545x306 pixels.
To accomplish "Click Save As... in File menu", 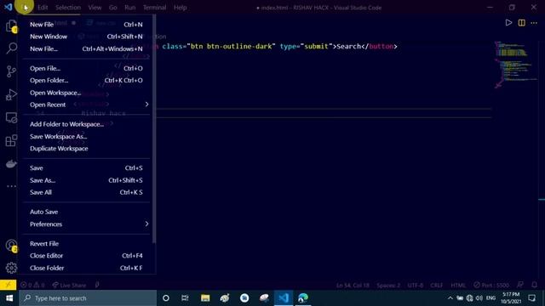I will click(x=86, y=180).
